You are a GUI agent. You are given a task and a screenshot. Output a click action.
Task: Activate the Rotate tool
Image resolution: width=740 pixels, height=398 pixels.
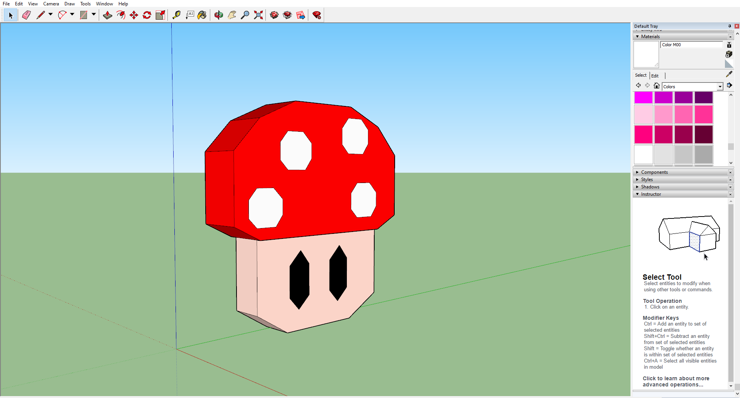click(147, 15)
